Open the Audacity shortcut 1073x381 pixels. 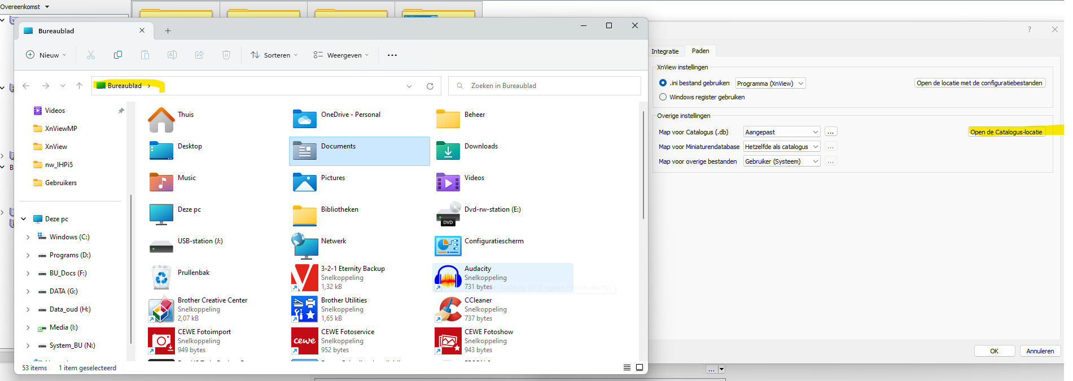tap(448, 278)
